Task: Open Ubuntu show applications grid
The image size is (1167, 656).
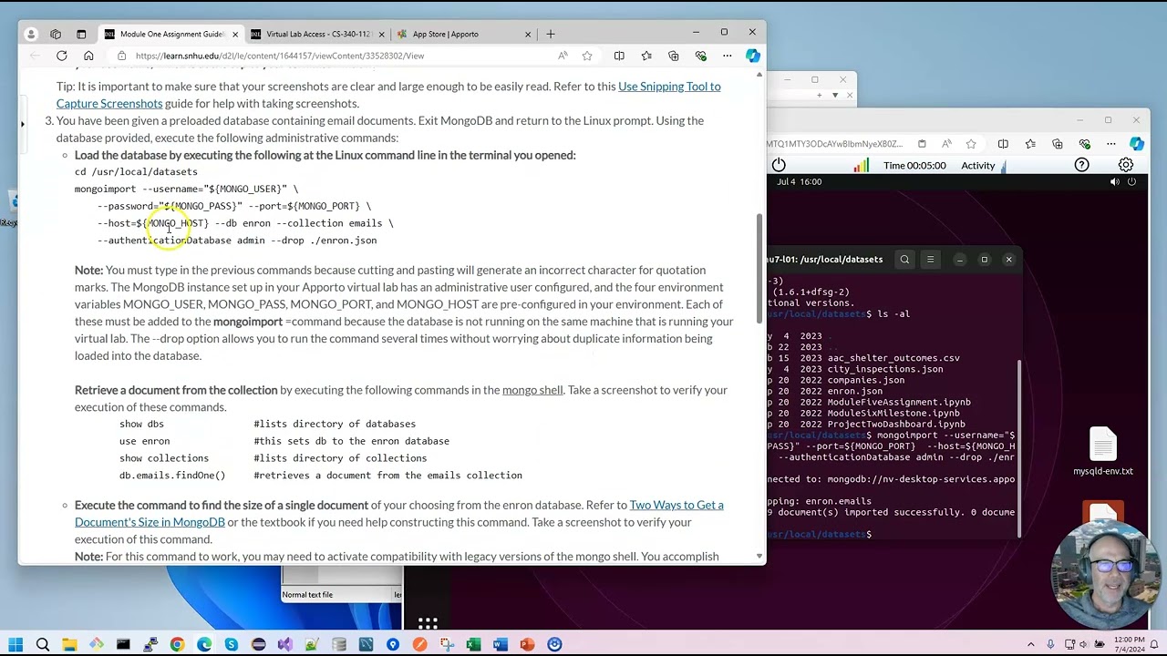Action: click(428, 623)
